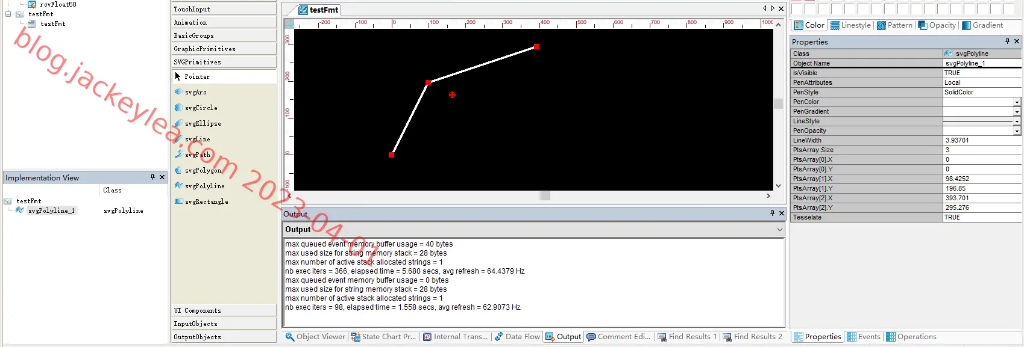Pick the svgEllipse primitive
Viewport: 1024px width, 347px height.
click(203, 123)
